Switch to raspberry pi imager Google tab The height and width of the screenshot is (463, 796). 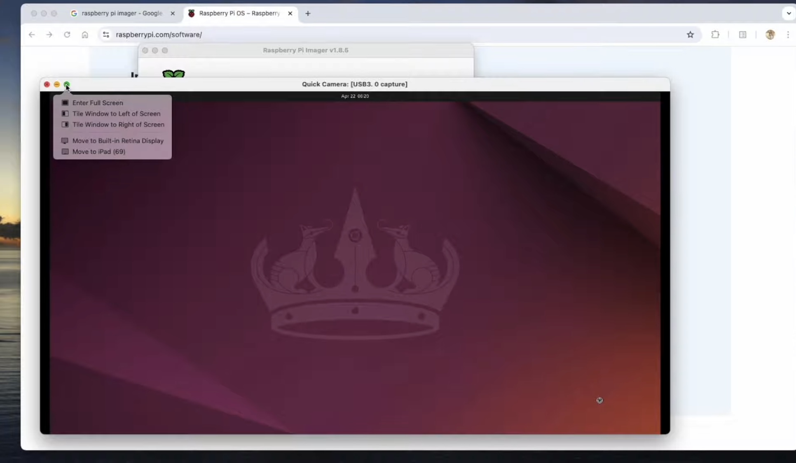[x=122, y=13]
